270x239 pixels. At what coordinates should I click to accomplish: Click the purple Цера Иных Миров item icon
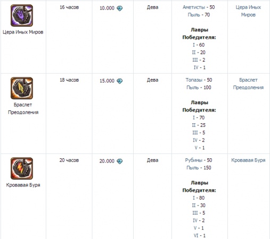[x=22, y=15]
